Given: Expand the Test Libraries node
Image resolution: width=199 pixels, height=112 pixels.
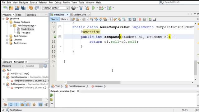Looking at the screenshot, I should click(7, 43).
